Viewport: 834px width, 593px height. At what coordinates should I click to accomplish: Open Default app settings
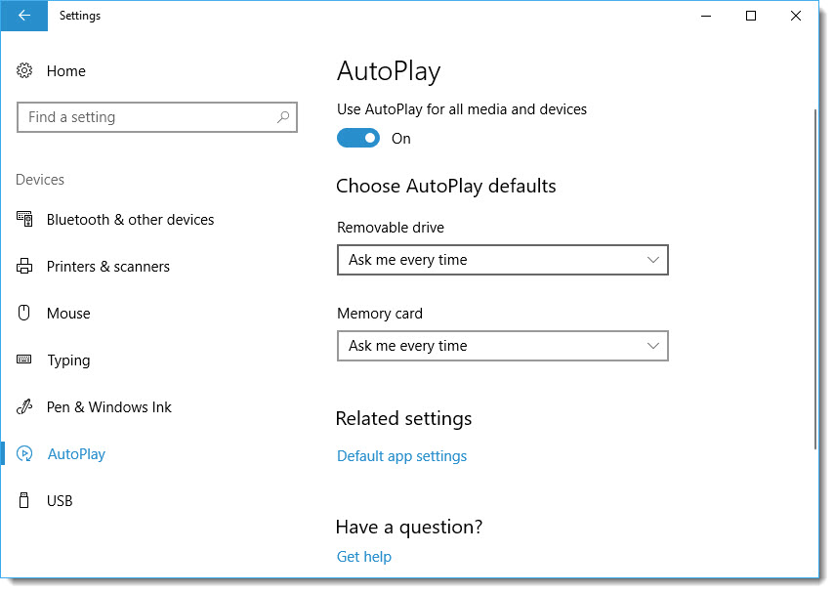point(401,455)
